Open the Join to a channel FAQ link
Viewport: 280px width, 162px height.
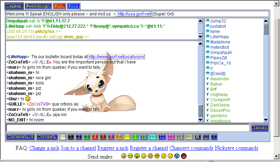tap(78, 148)
